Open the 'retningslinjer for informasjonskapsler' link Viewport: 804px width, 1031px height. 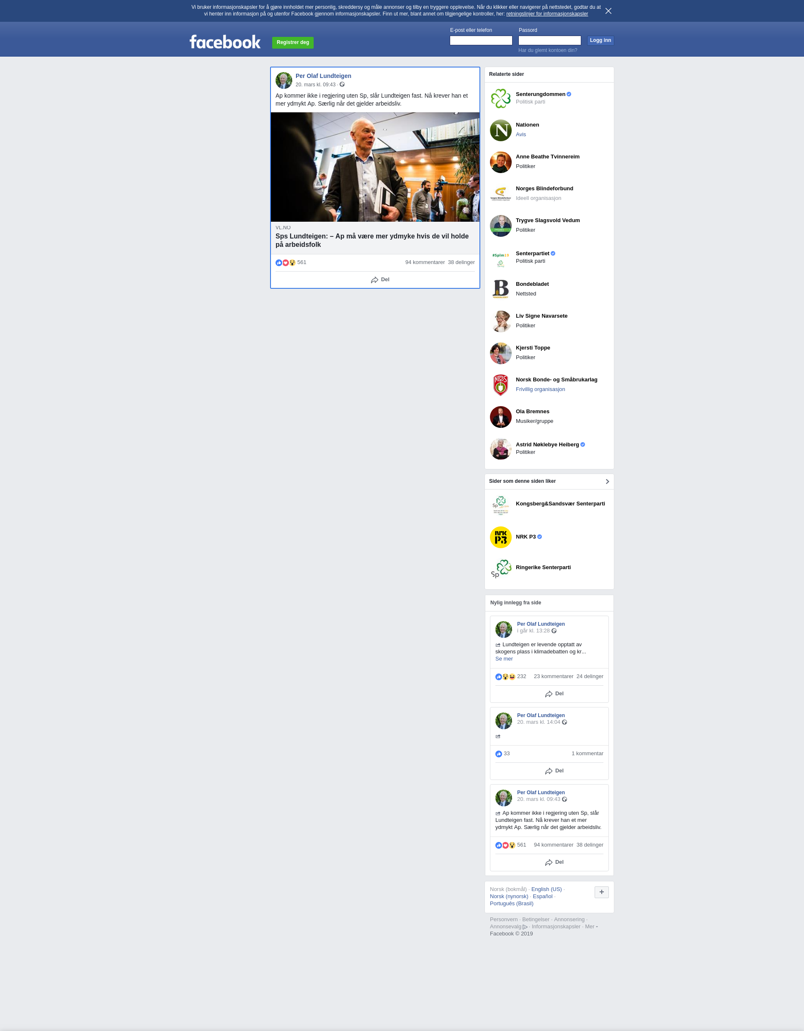(547, 14)
